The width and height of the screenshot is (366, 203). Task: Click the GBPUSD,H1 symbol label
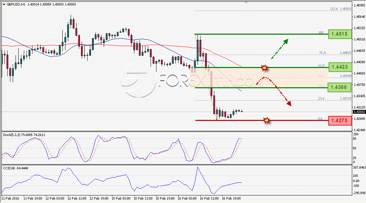pos(16,4)
